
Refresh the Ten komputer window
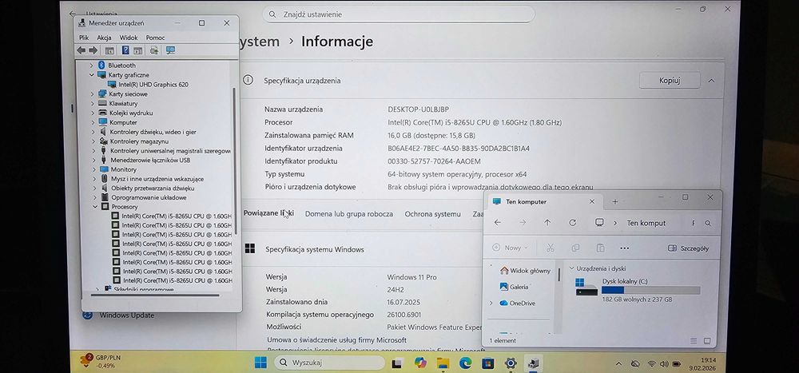(572, 223)
